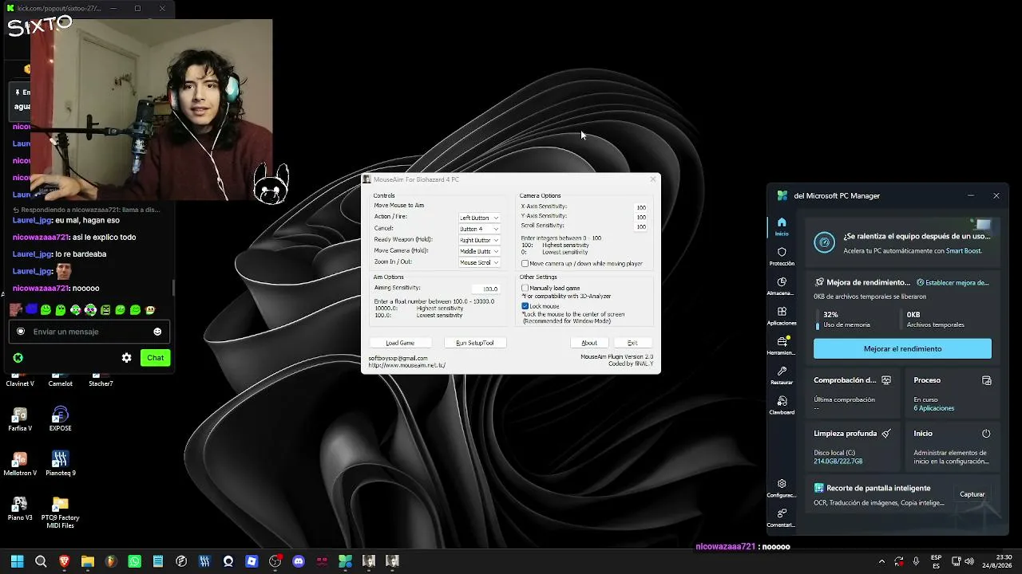The image size is (1022, 574).
Task: Toggle Move camera up/down while moving player
Action: 525,263
